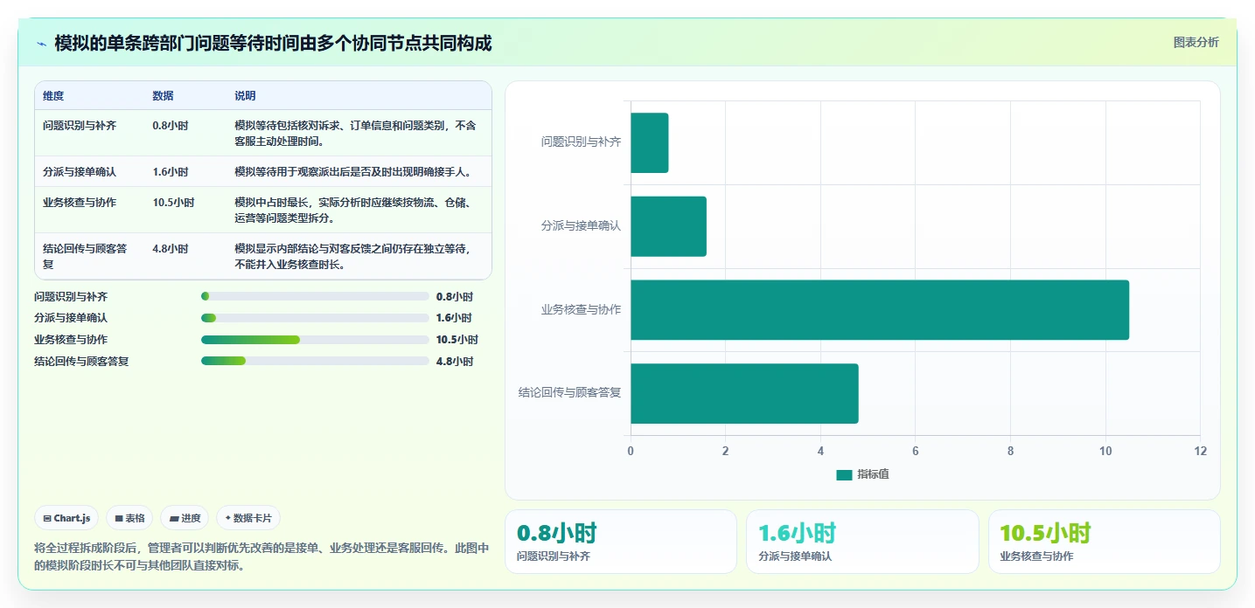Click the 0.8小时 table cell
The image size is (1255, 608).
[185, 133]
